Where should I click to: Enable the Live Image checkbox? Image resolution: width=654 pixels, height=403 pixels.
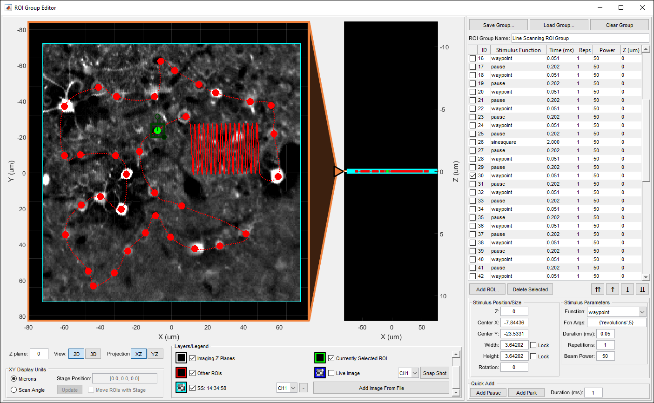tap(331, 373)
